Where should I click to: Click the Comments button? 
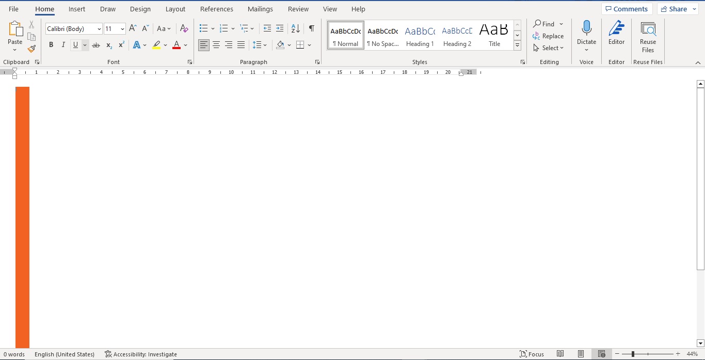(627, 9)
